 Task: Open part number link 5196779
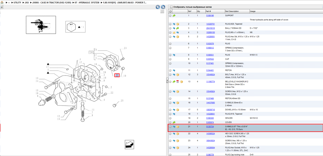(210, 155)
